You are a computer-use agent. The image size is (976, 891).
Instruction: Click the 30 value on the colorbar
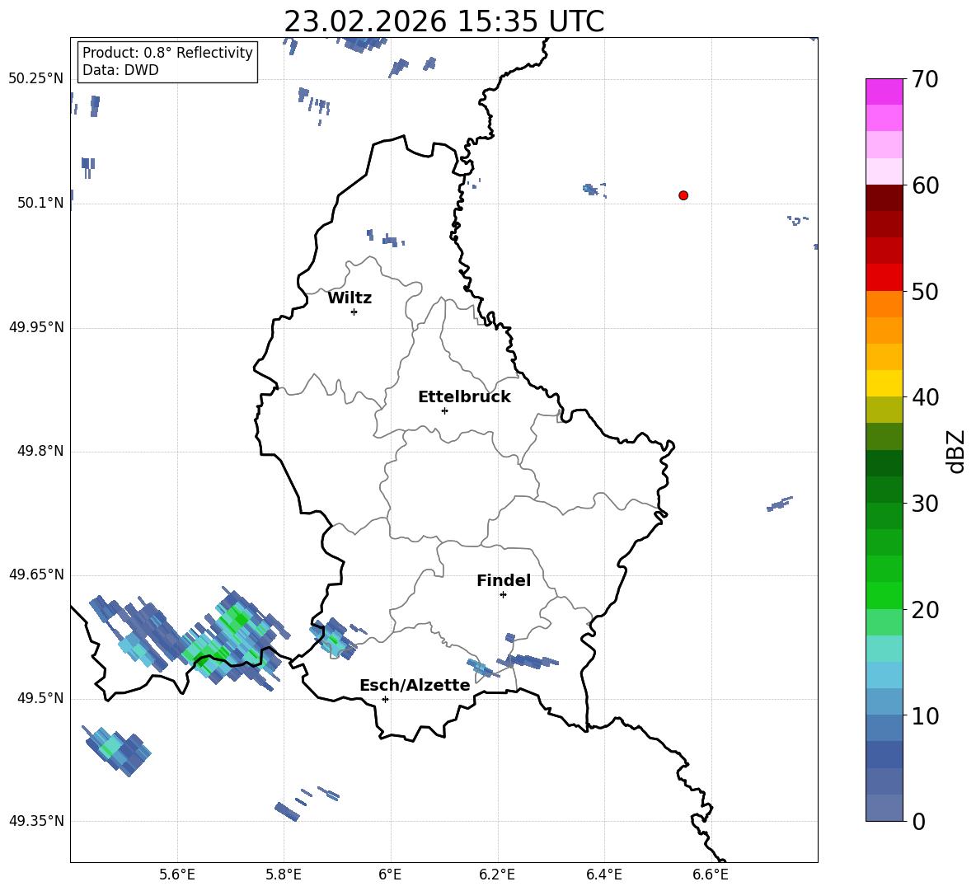pos(925,504)
